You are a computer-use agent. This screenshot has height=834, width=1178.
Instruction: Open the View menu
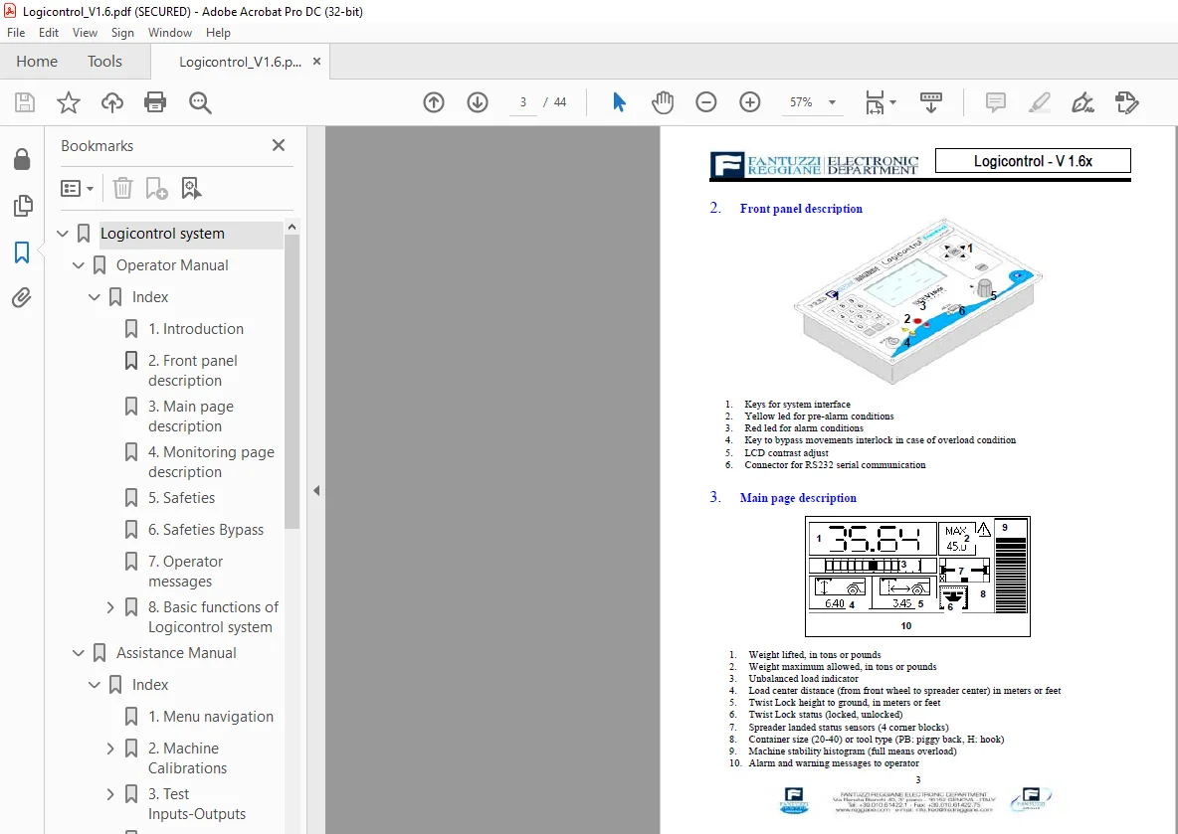pos(85,32)
